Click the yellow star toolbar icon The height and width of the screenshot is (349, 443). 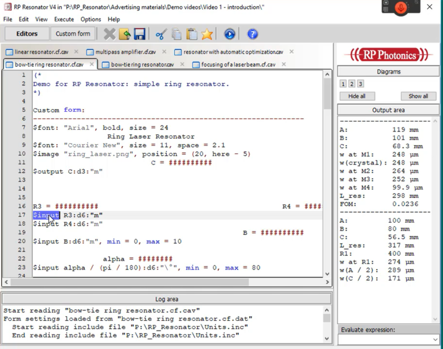point(207,34)
